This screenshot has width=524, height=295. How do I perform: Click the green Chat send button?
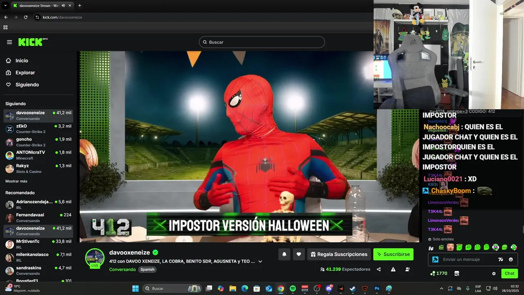(510, 273)
